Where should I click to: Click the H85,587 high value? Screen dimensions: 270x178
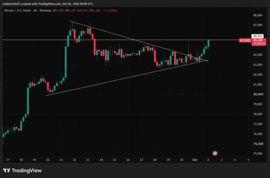(x=71, y=10)
